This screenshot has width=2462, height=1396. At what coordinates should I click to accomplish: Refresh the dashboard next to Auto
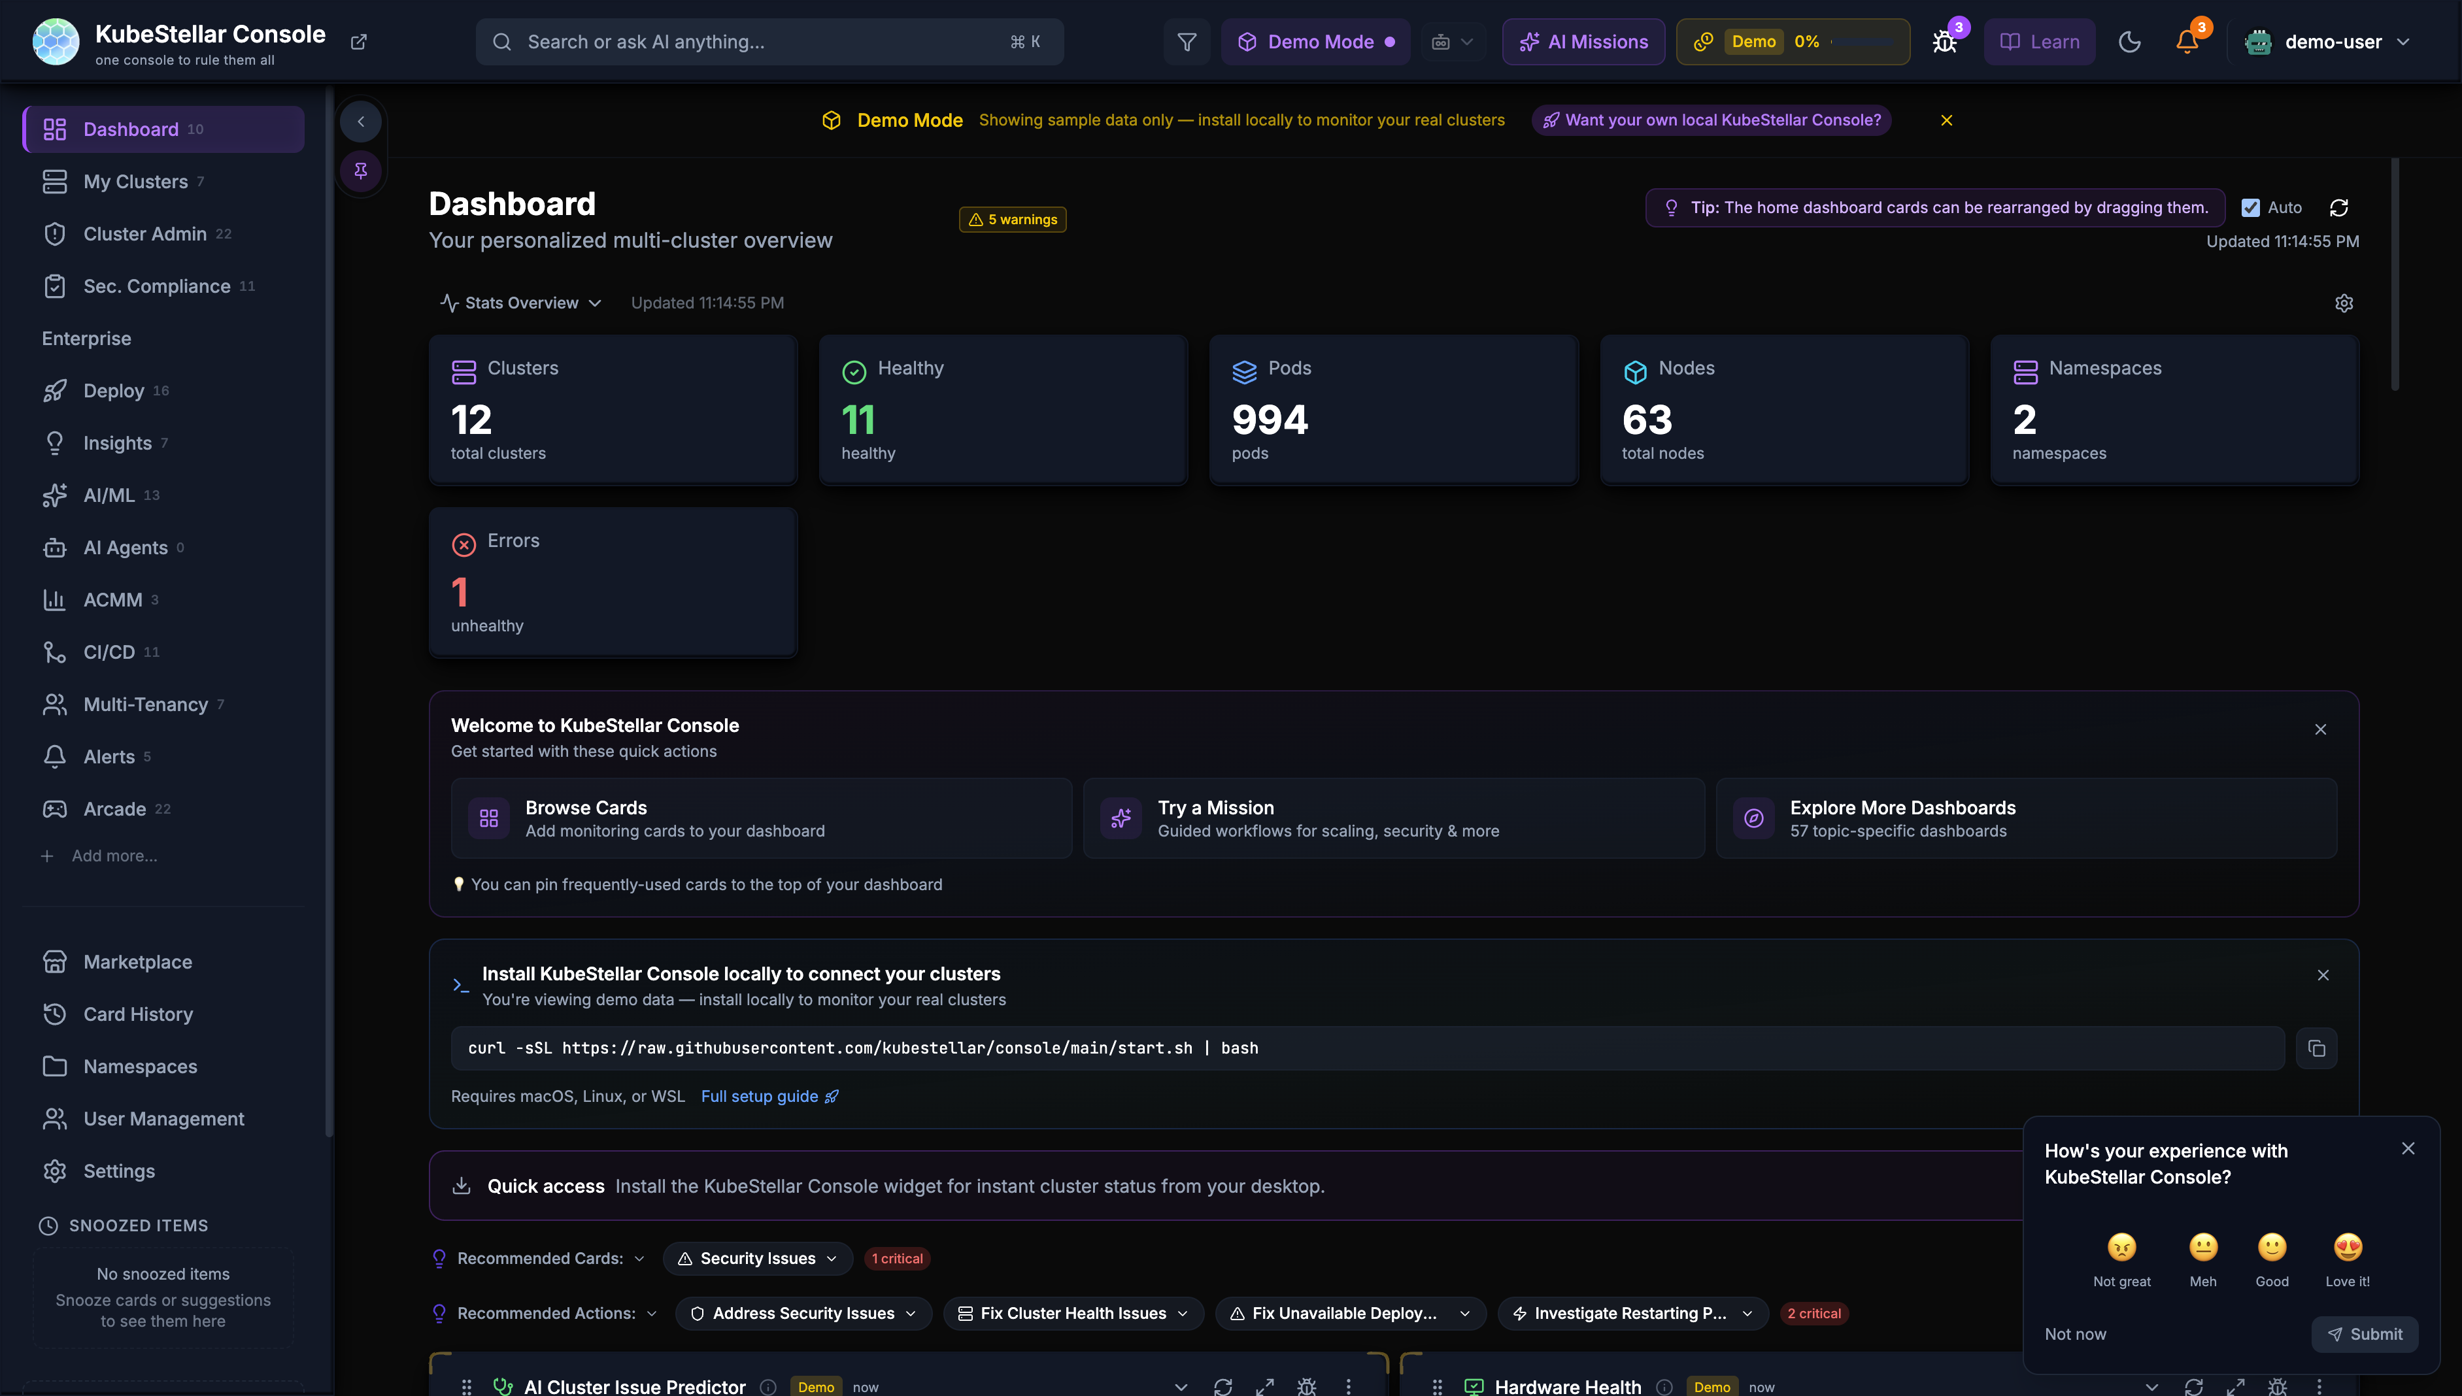2338,208
